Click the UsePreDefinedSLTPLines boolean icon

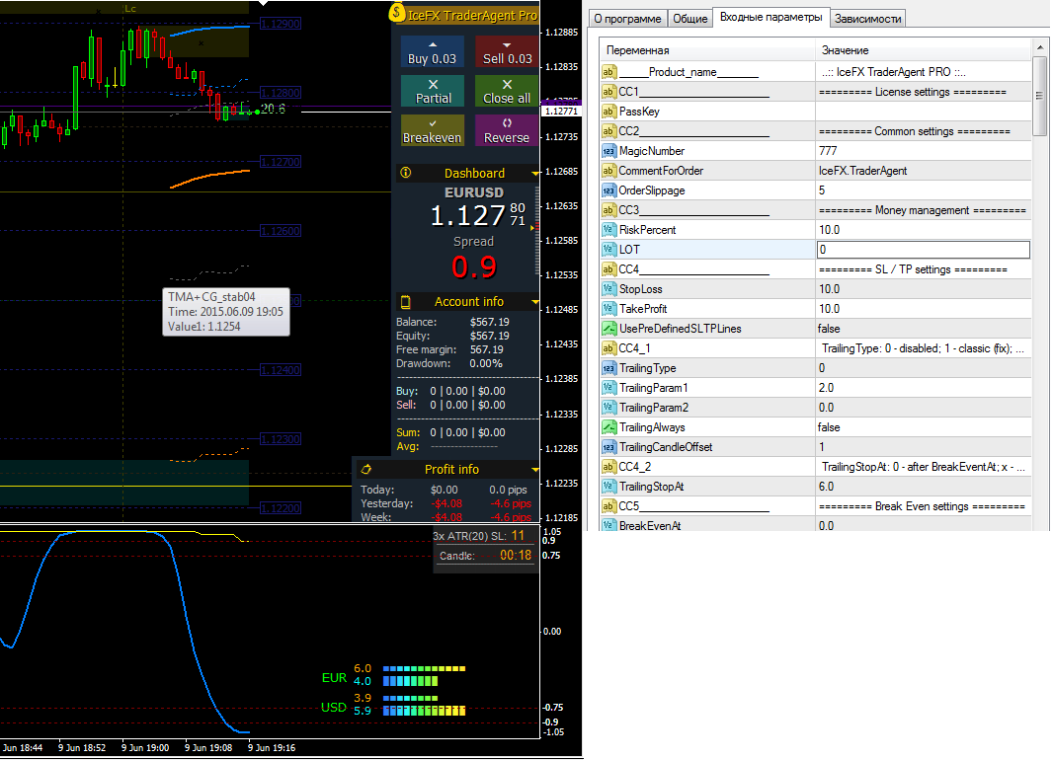(x=608, y=329)
